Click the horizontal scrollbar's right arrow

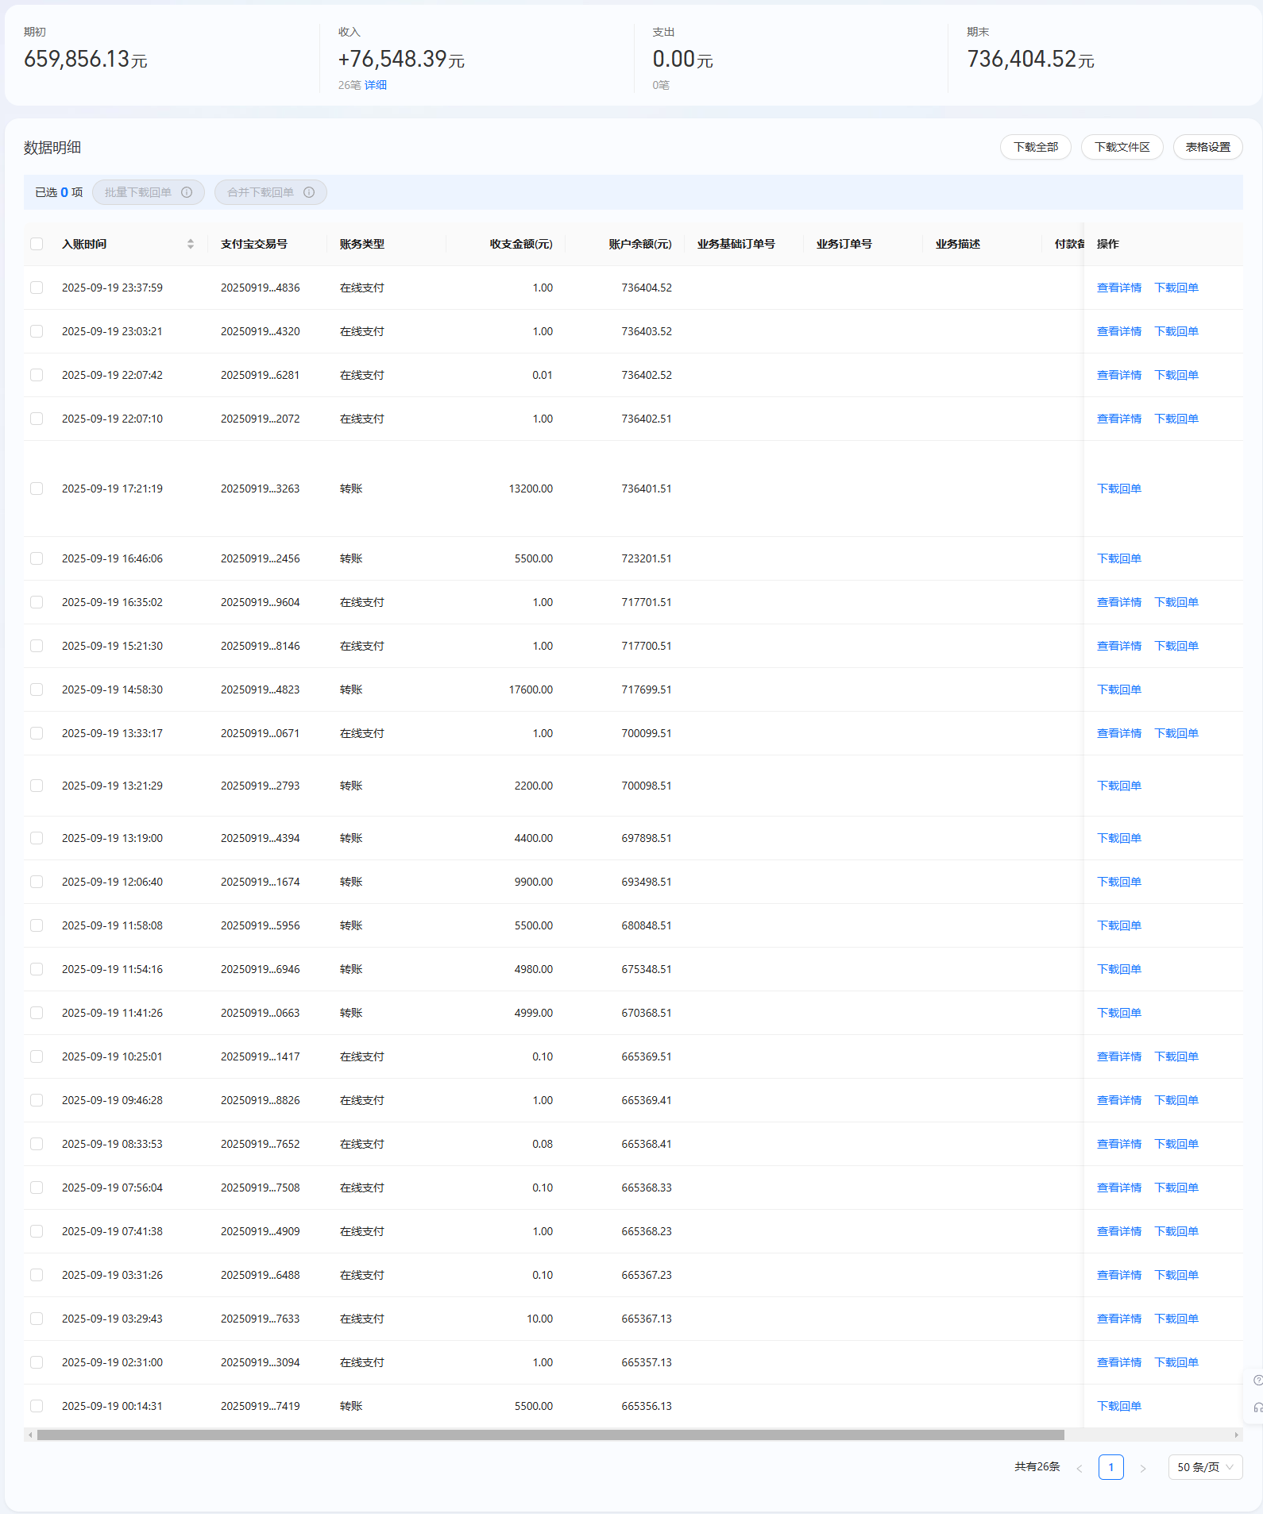point(1237,1435)
